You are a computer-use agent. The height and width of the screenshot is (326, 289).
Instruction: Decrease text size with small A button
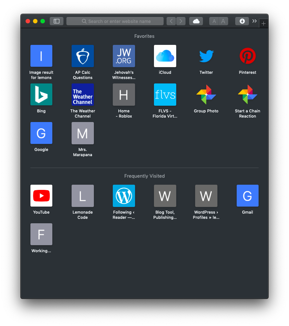pos(214,21)
